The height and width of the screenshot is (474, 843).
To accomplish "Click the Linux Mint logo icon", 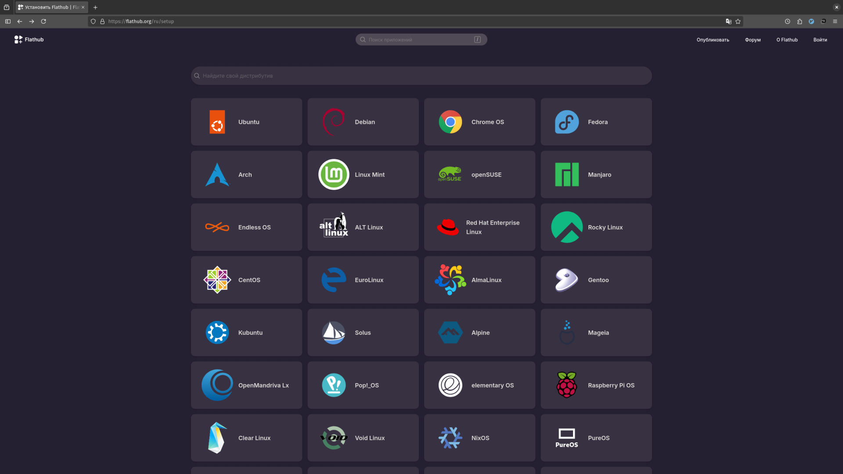I will (334, 175).
